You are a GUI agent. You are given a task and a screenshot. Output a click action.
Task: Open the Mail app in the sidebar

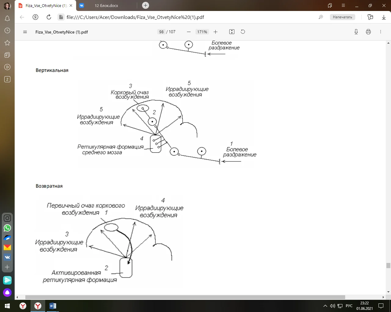coord(7,247)
